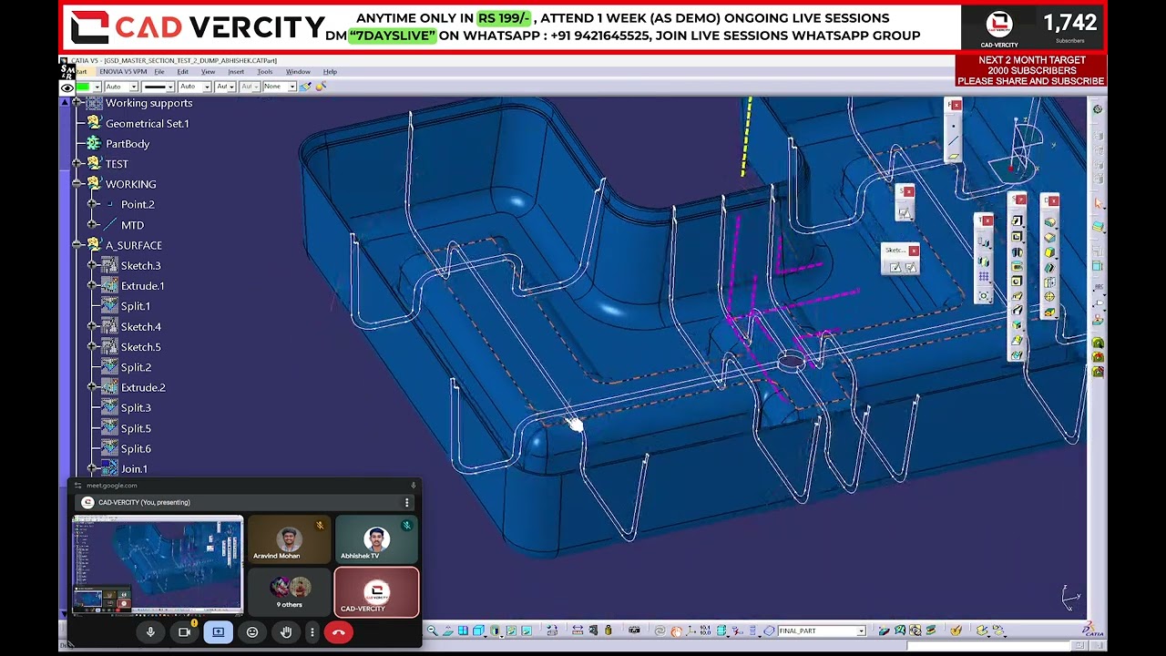The height and width of the screenshot is (656, 1166).
Task: Select Extrude.2 in the specification tree
Action: [x=143, y=387]
